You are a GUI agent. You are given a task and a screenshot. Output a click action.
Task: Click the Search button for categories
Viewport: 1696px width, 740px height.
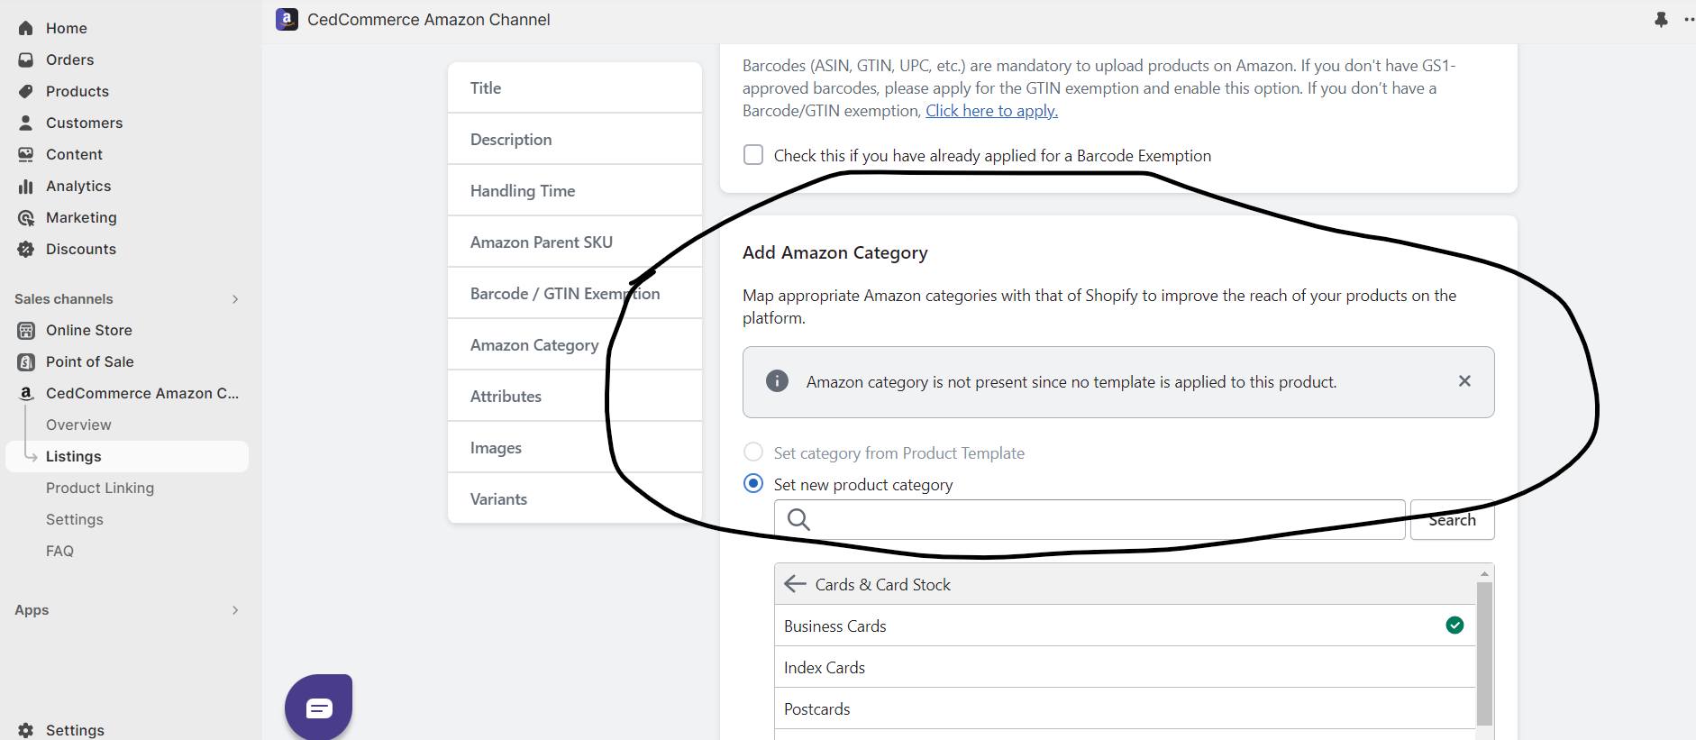pos(1452,520)
